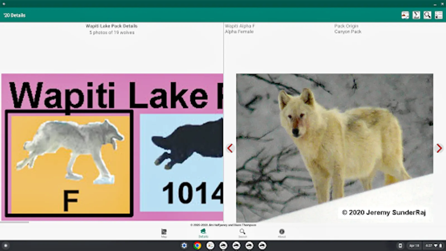The image size is (446, 251).
Task: Open the date 'Apr 18' calendar button
Action: 414,246
